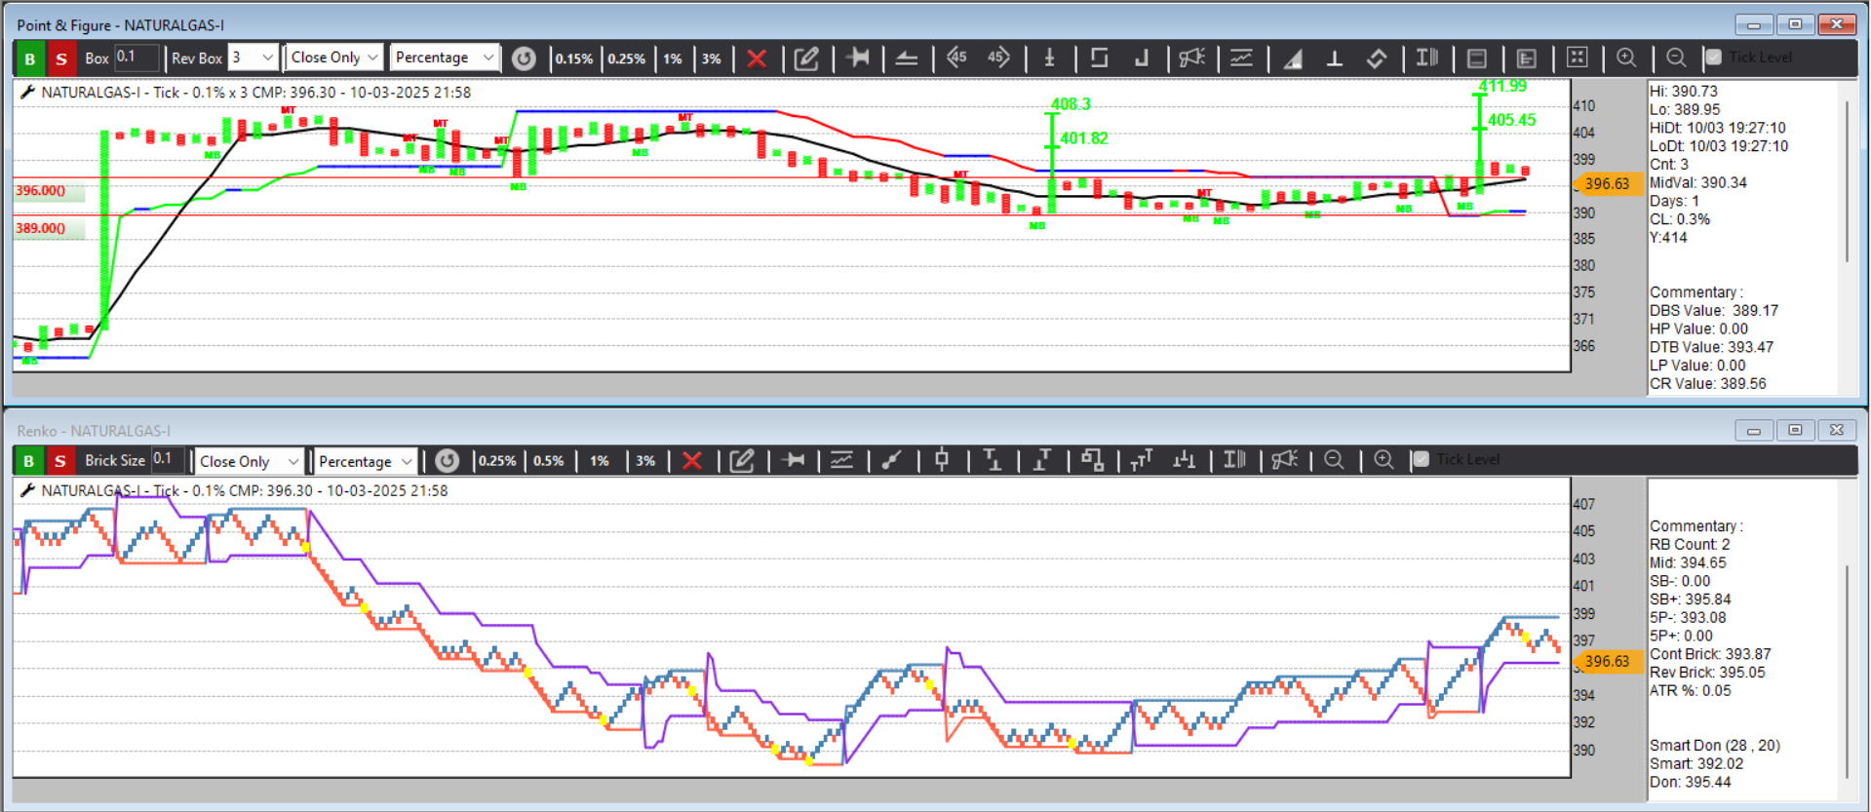This screenshot has width=1871, height=812.
Task: Click the panel layout icon
Action: tap(1477, 58)
